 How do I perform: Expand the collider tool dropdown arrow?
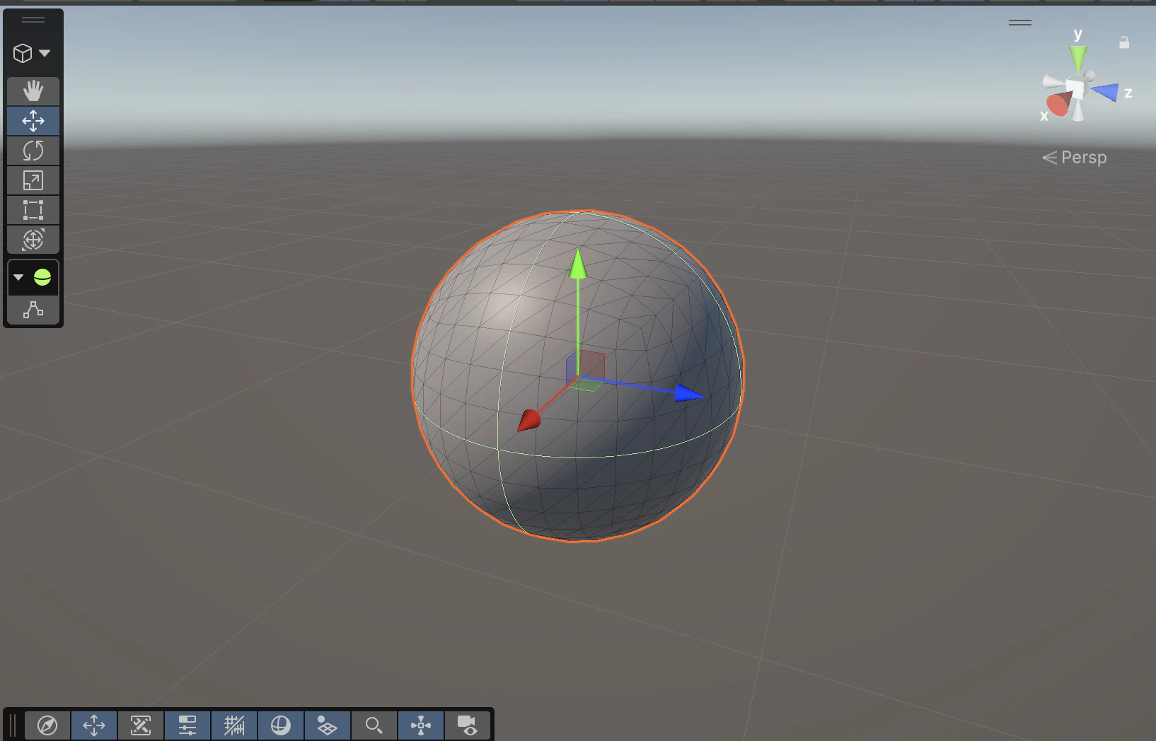(18, 278)
